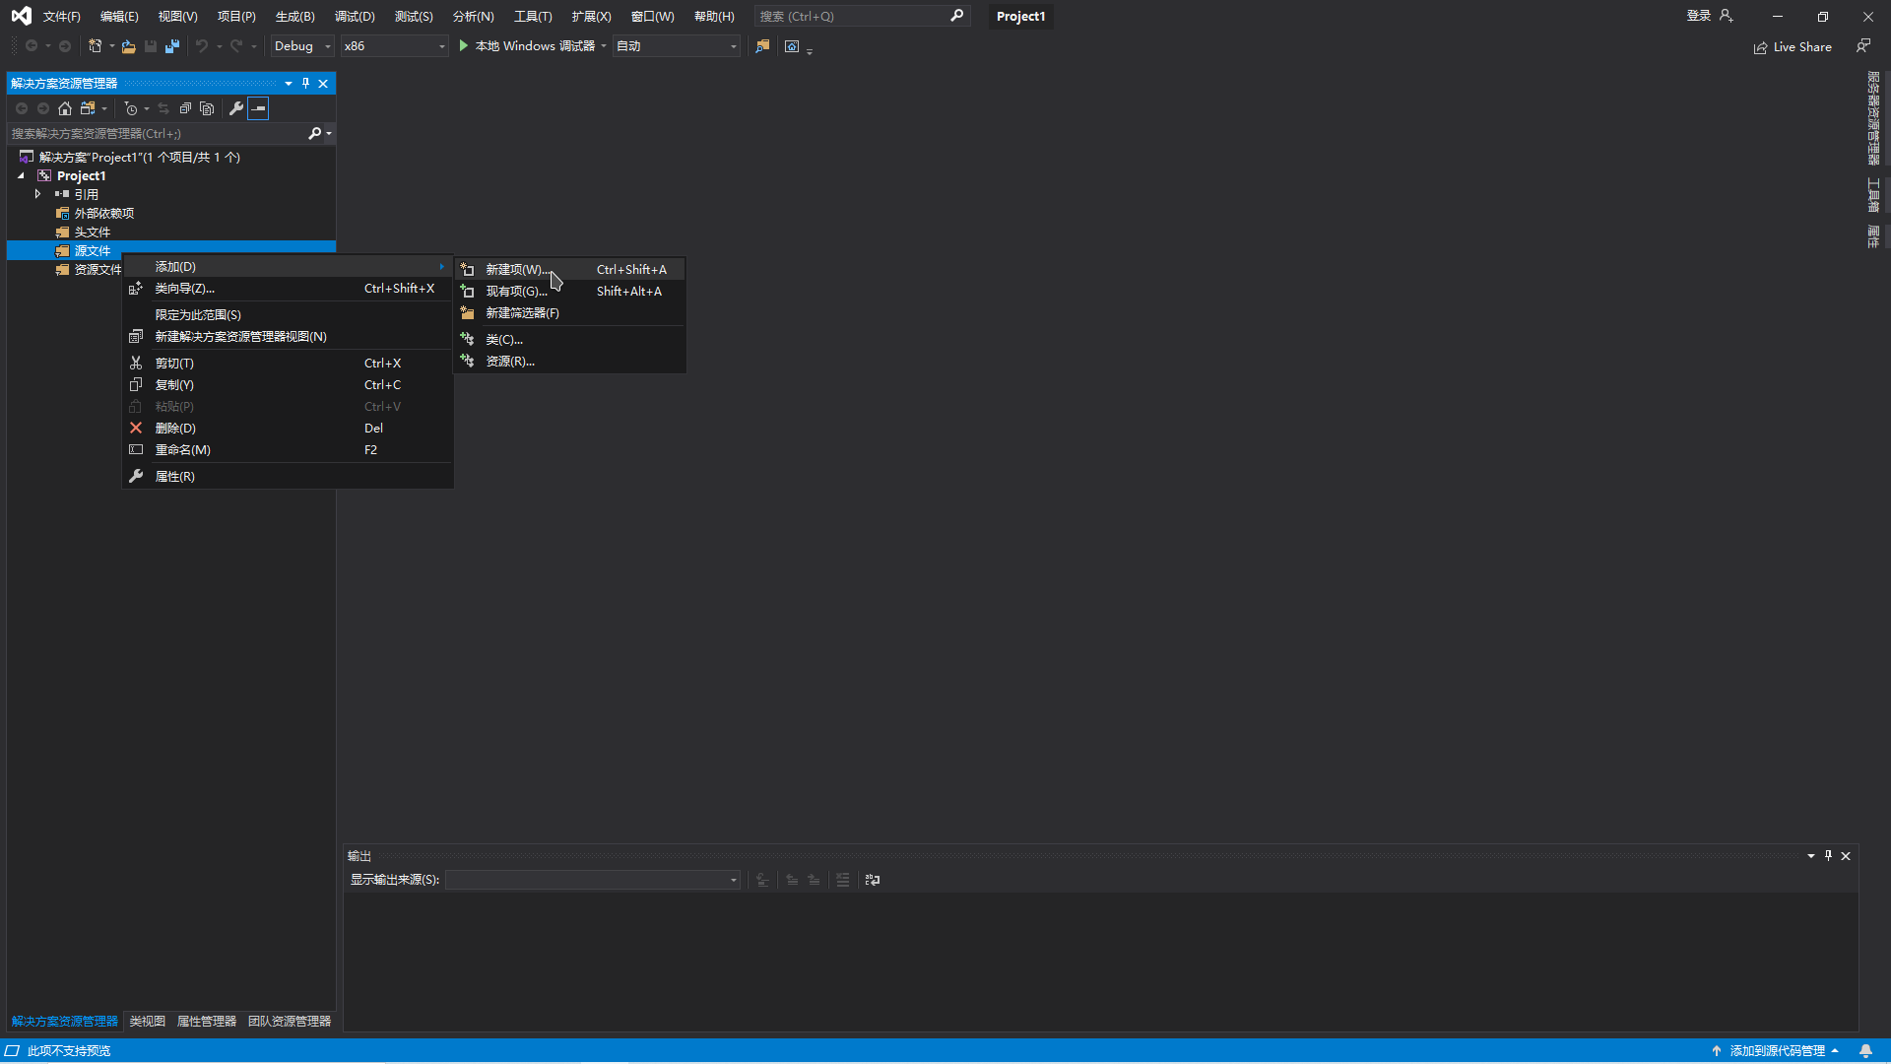Viewport: 1891px width, 1064px height.
Task: Click the Properties wrench icon in Solution Explorer
Action: tap(236, 108)
